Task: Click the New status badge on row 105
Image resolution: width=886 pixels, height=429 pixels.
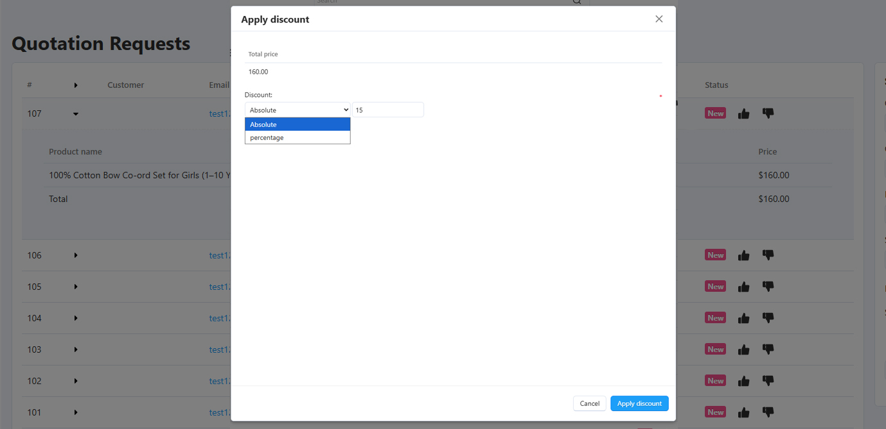Action: click(715, 287)
